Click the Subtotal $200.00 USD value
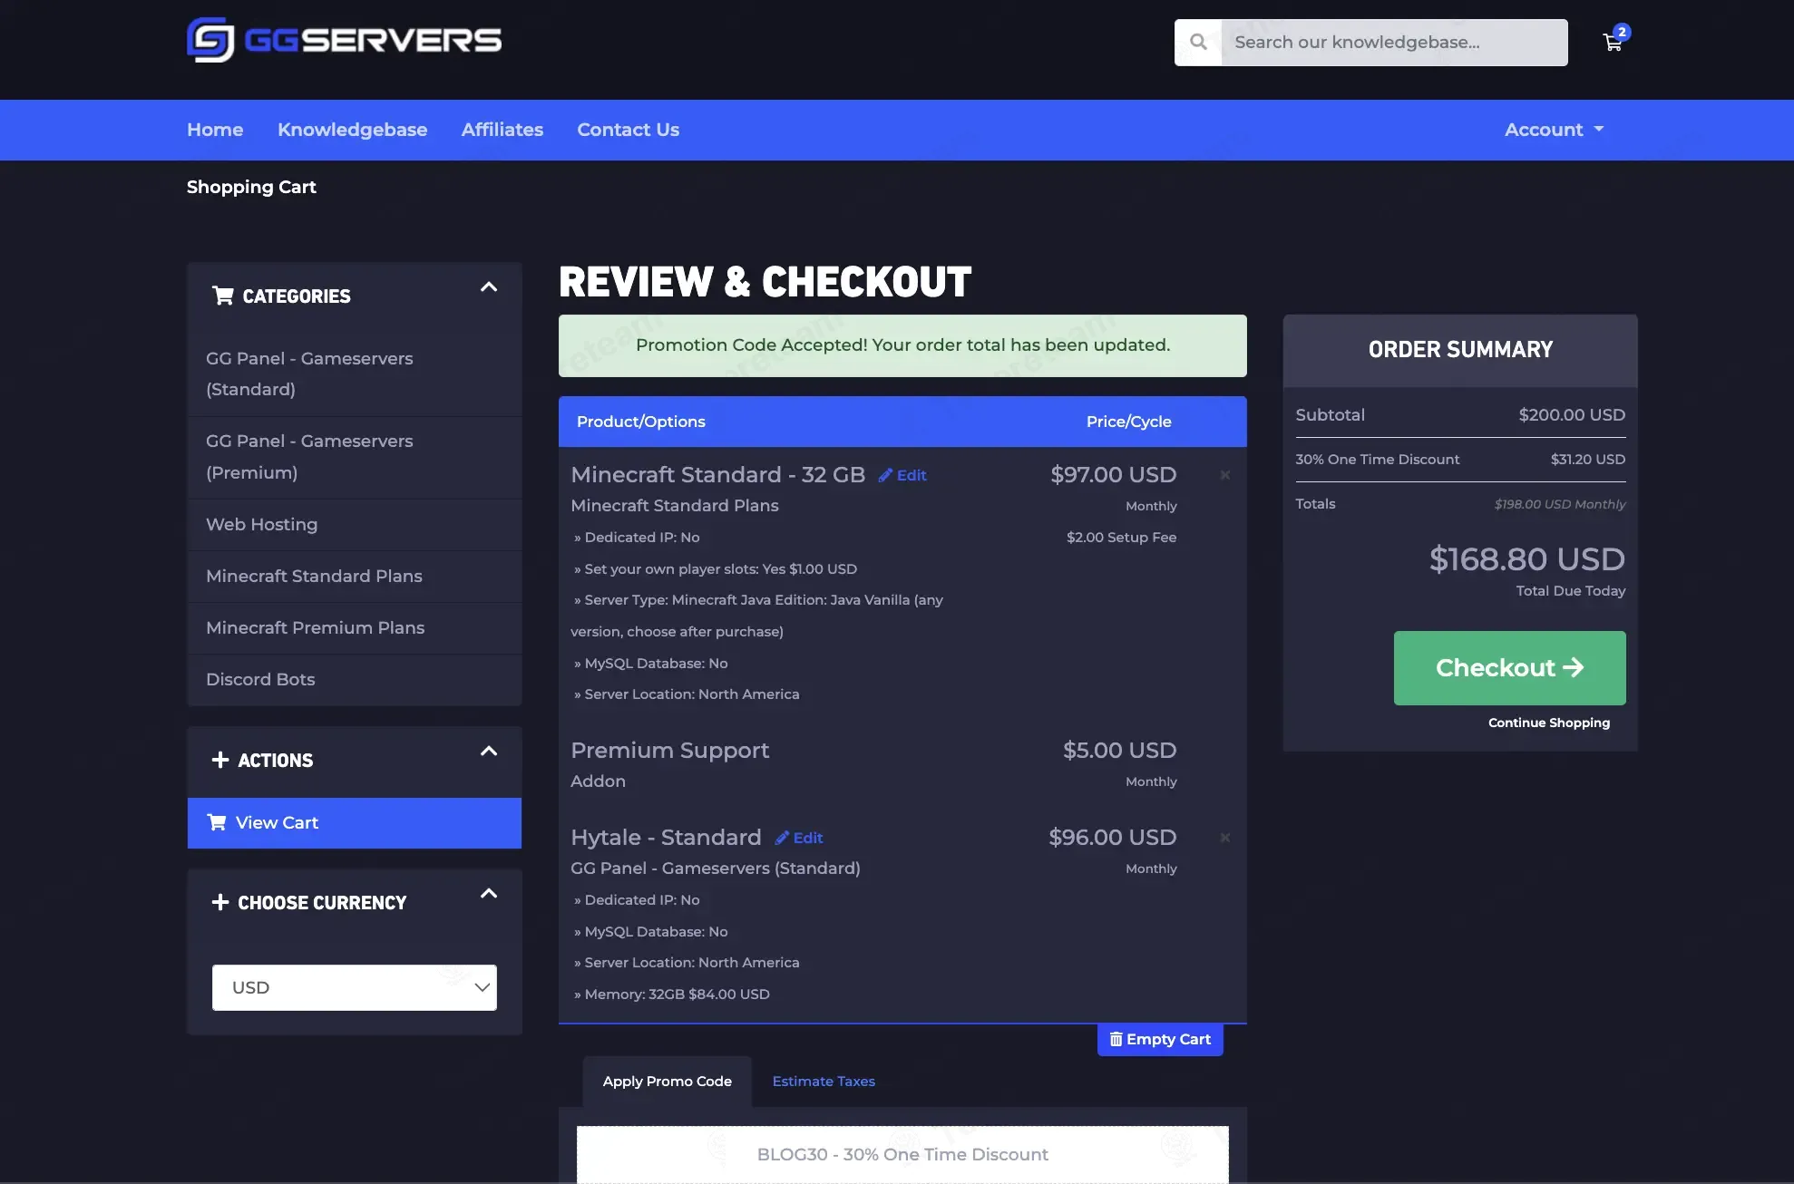The width and height of the screenshot is (1794, 1184). tap(1572, 415)
